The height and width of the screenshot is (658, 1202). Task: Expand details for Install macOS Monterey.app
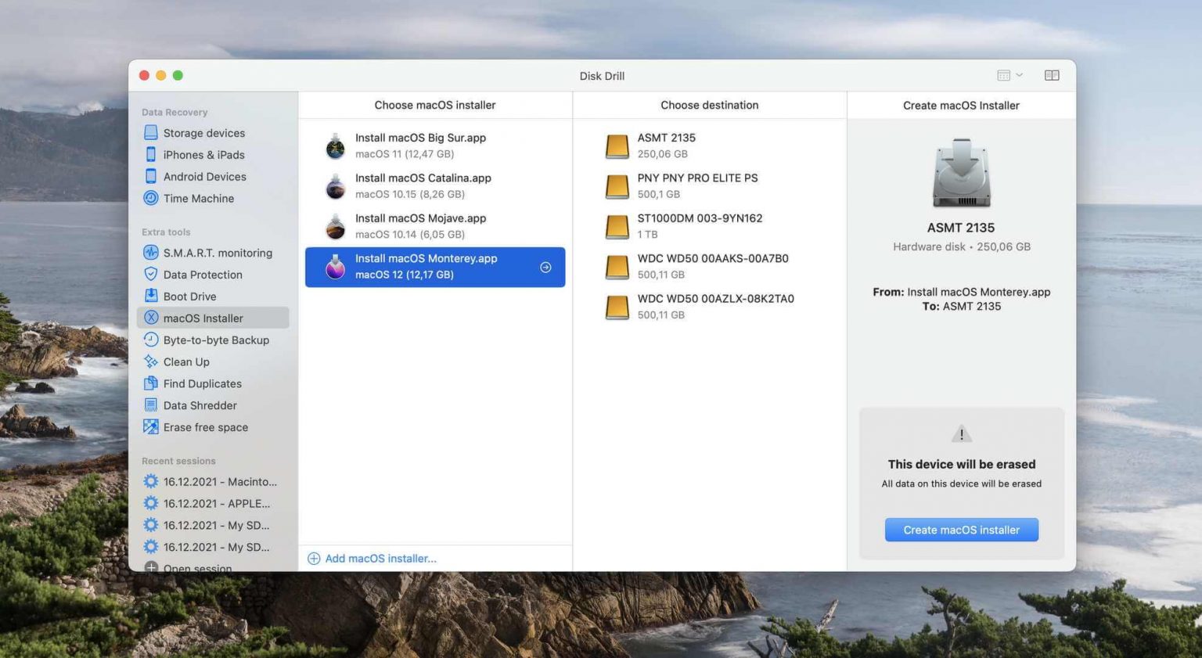tap(545, 267)
